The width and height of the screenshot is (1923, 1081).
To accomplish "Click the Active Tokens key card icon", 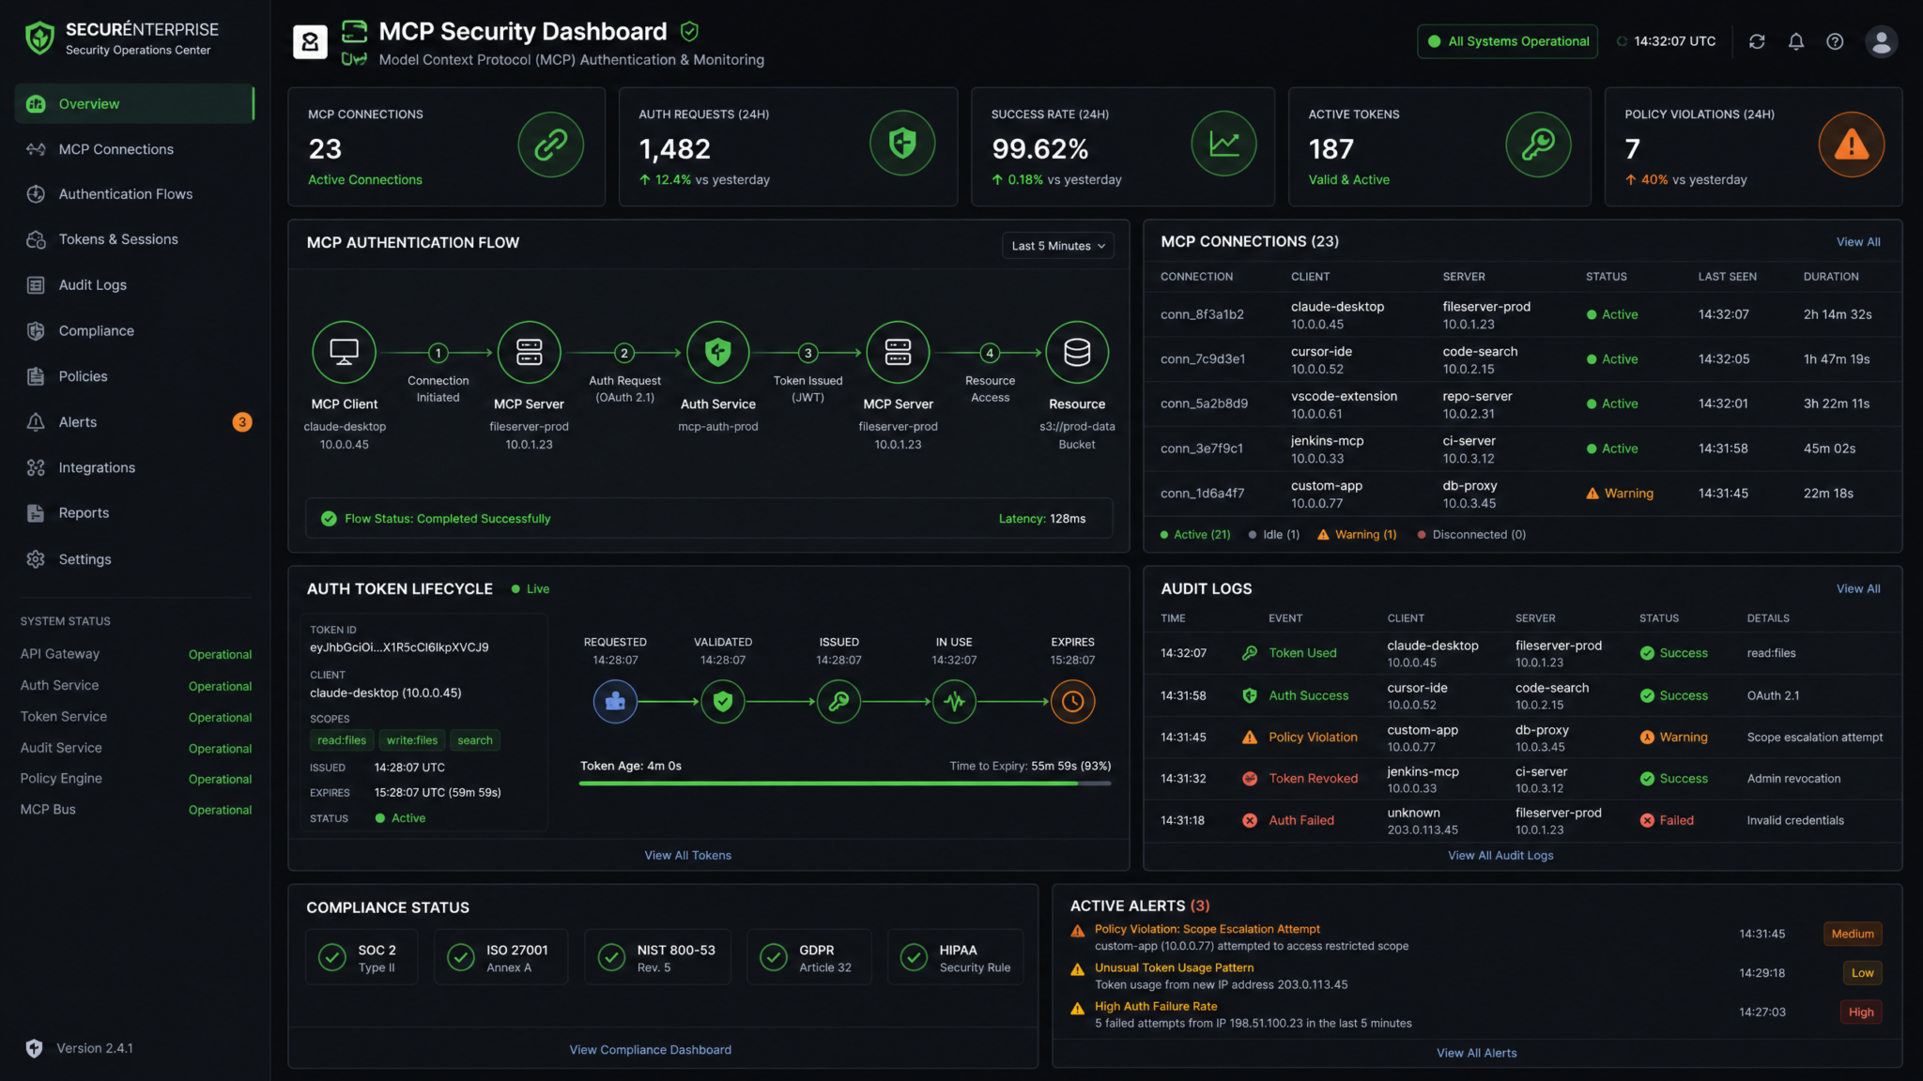I will tap(1538, 145).
